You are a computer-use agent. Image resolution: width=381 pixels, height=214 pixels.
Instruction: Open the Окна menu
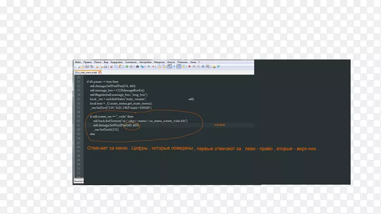(x=193, y=62)
